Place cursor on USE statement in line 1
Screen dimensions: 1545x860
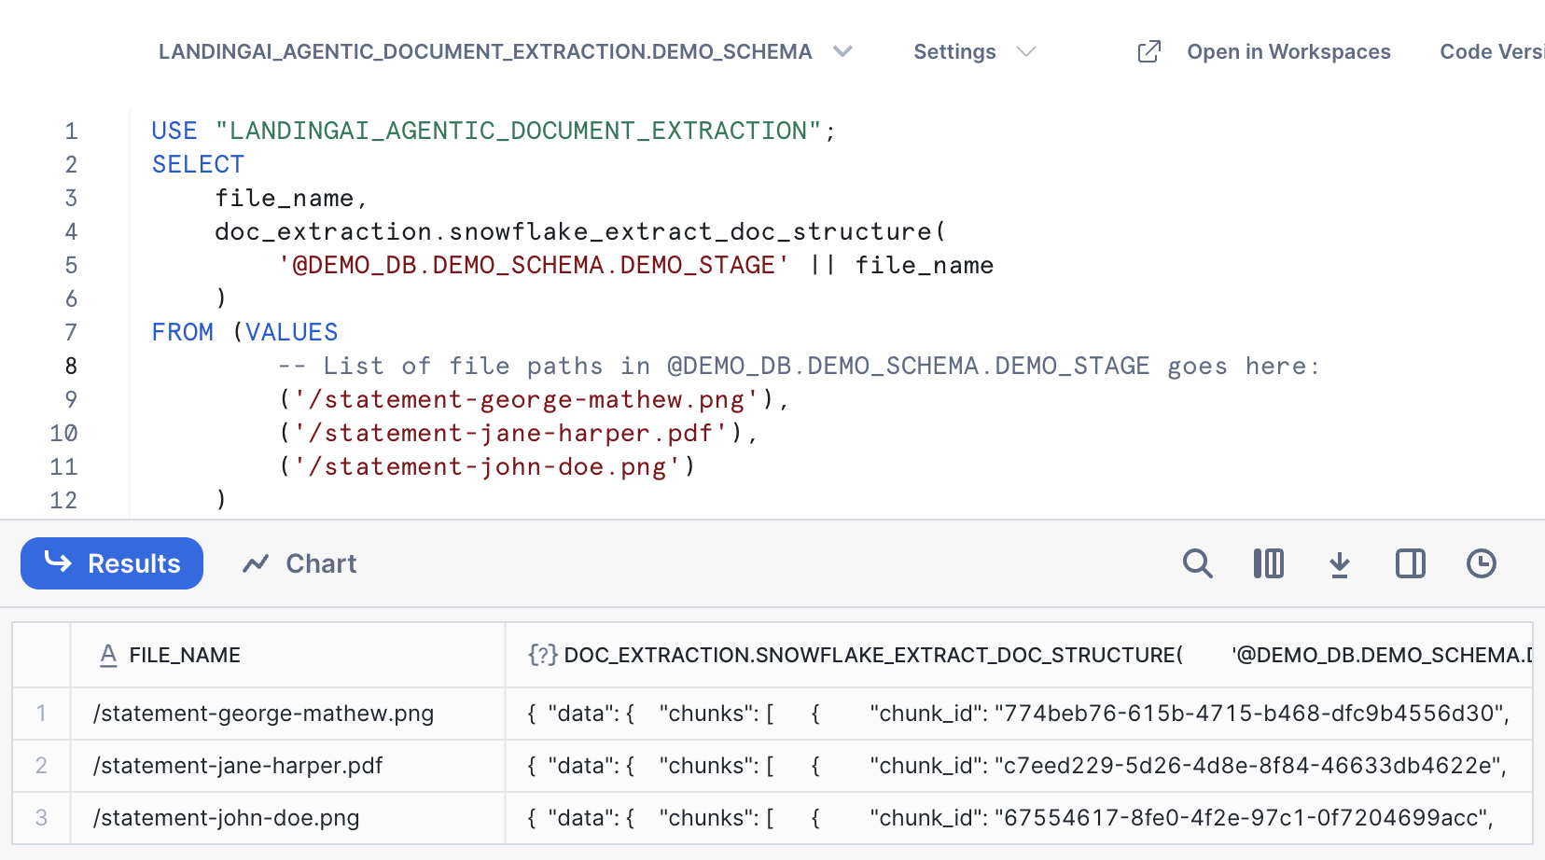point(494,131)
